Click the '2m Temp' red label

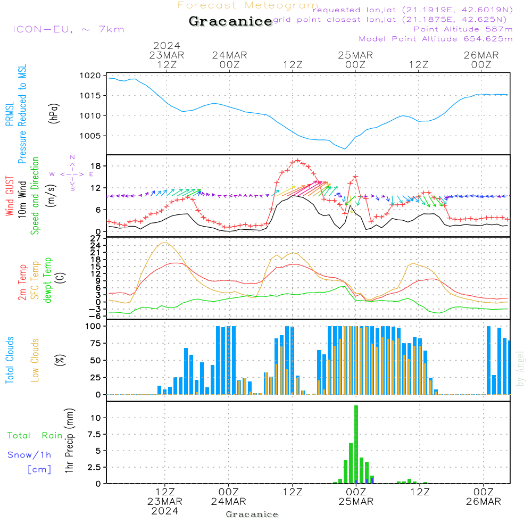(x=22, y=282)
